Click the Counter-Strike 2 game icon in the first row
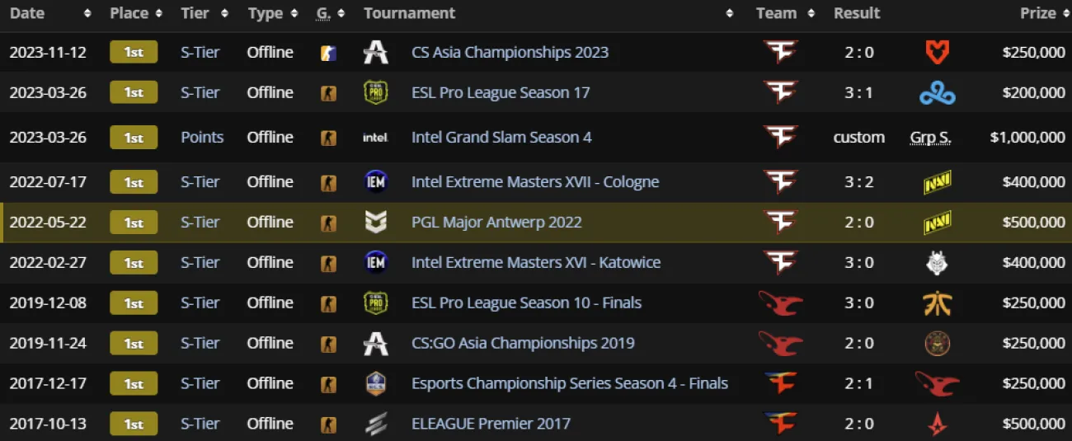Viewport: 1072px width, 441px height. tap(328, 53)
